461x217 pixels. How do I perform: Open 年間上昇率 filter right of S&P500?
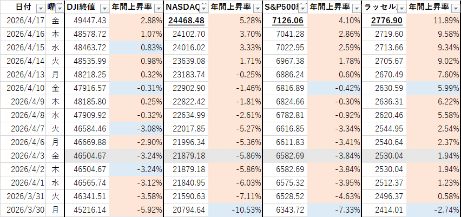coord(356,8)
